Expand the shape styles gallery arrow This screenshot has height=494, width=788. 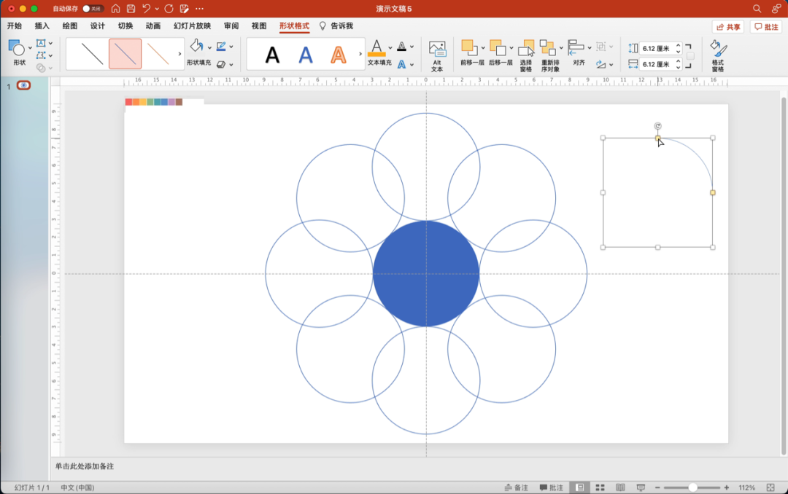[179, 54]
